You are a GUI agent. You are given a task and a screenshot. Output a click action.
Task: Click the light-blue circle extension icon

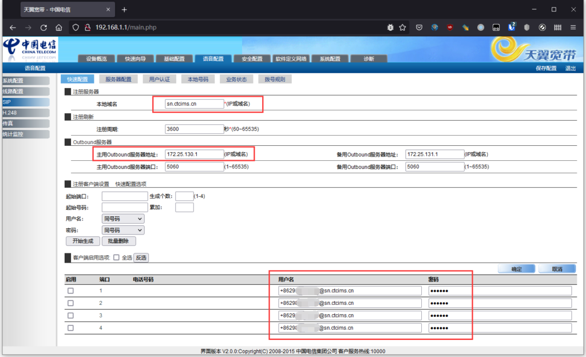[x=481, y=27]
